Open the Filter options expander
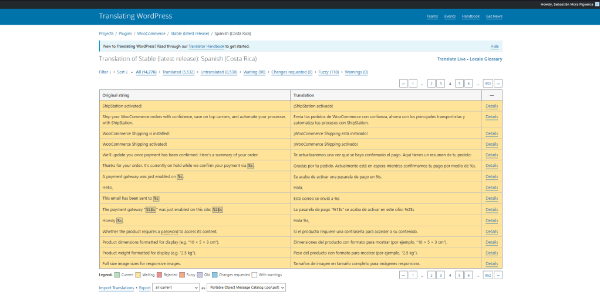The height and width of the screenshot is (298, 600). (x=105, y=72)
